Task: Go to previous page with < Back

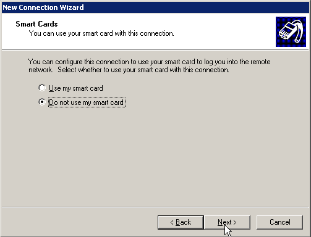Action: (x=181, y=222)
